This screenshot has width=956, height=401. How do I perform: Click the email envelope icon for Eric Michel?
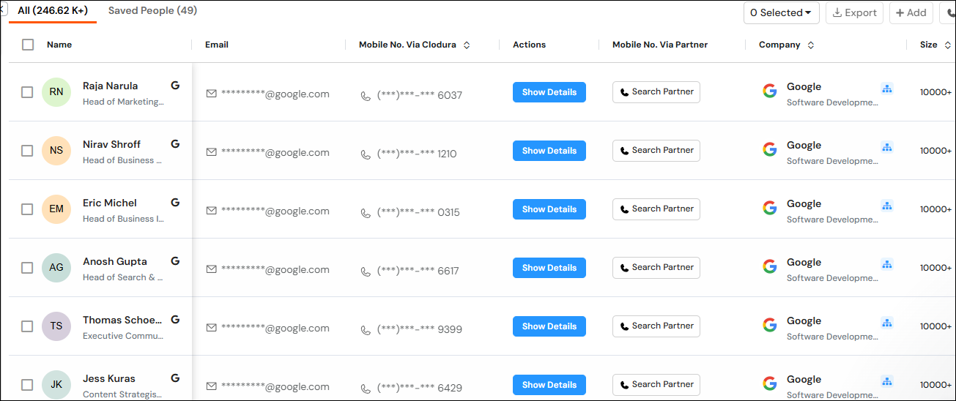(212, 211)
